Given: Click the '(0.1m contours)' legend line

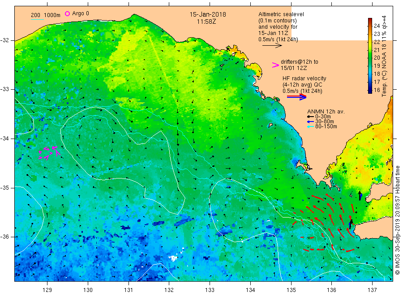Looking at the screenshot, I should click(278, 21).
